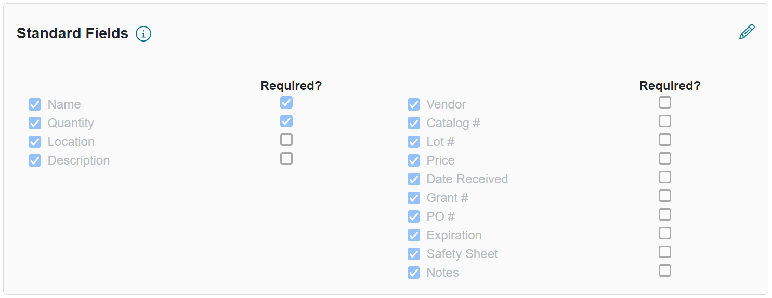This screenshot has height=298, width=772.
Task: Disable the Location field checkbox
Action: pyautogui.click(x=35, y=142)
